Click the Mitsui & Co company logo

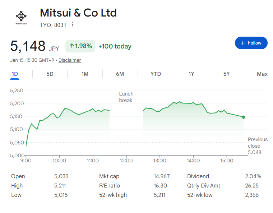(x=21, y=18)
